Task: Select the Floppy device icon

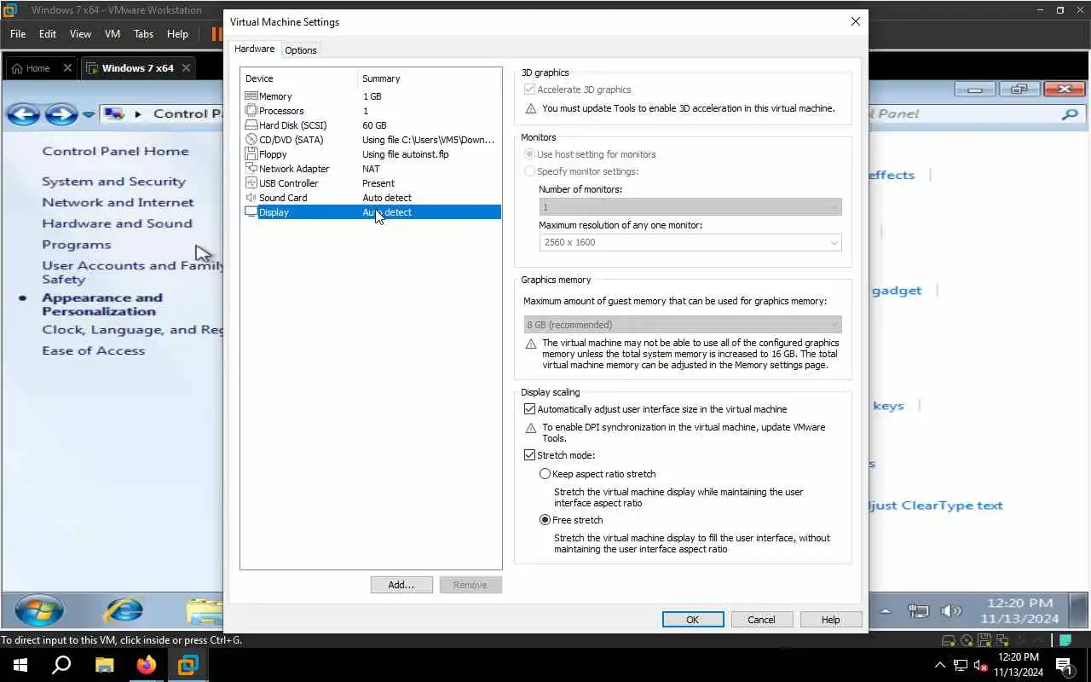Action: click(251, 154)
